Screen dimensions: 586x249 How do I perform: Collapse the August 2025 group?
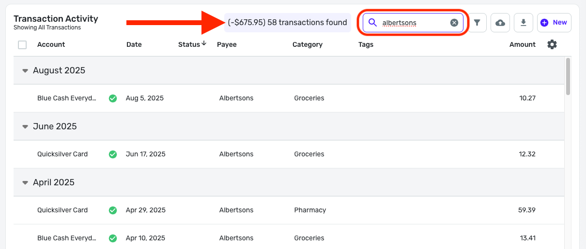[x=25, y=70]
